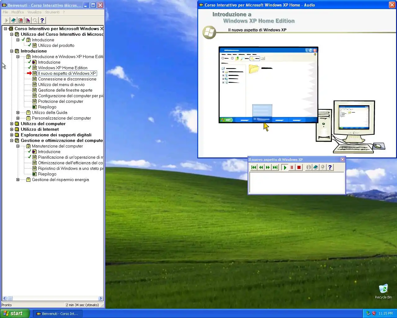397x318 pixels.
Task: Click the 2 min 34 sec (stimato) status
Action: 83,305
